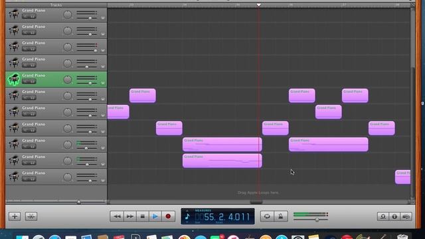The image size is (425, 239).
Task: Select the bottom eleventh track's piano icon
Action: (x=13, y=177)
